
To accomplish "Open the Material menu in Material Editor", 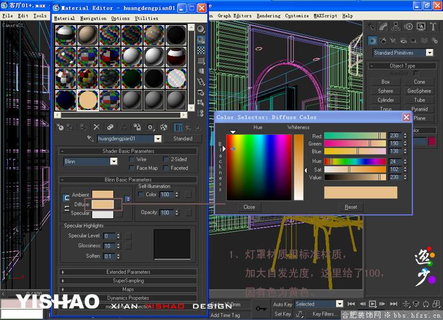I will coord(64,18).
